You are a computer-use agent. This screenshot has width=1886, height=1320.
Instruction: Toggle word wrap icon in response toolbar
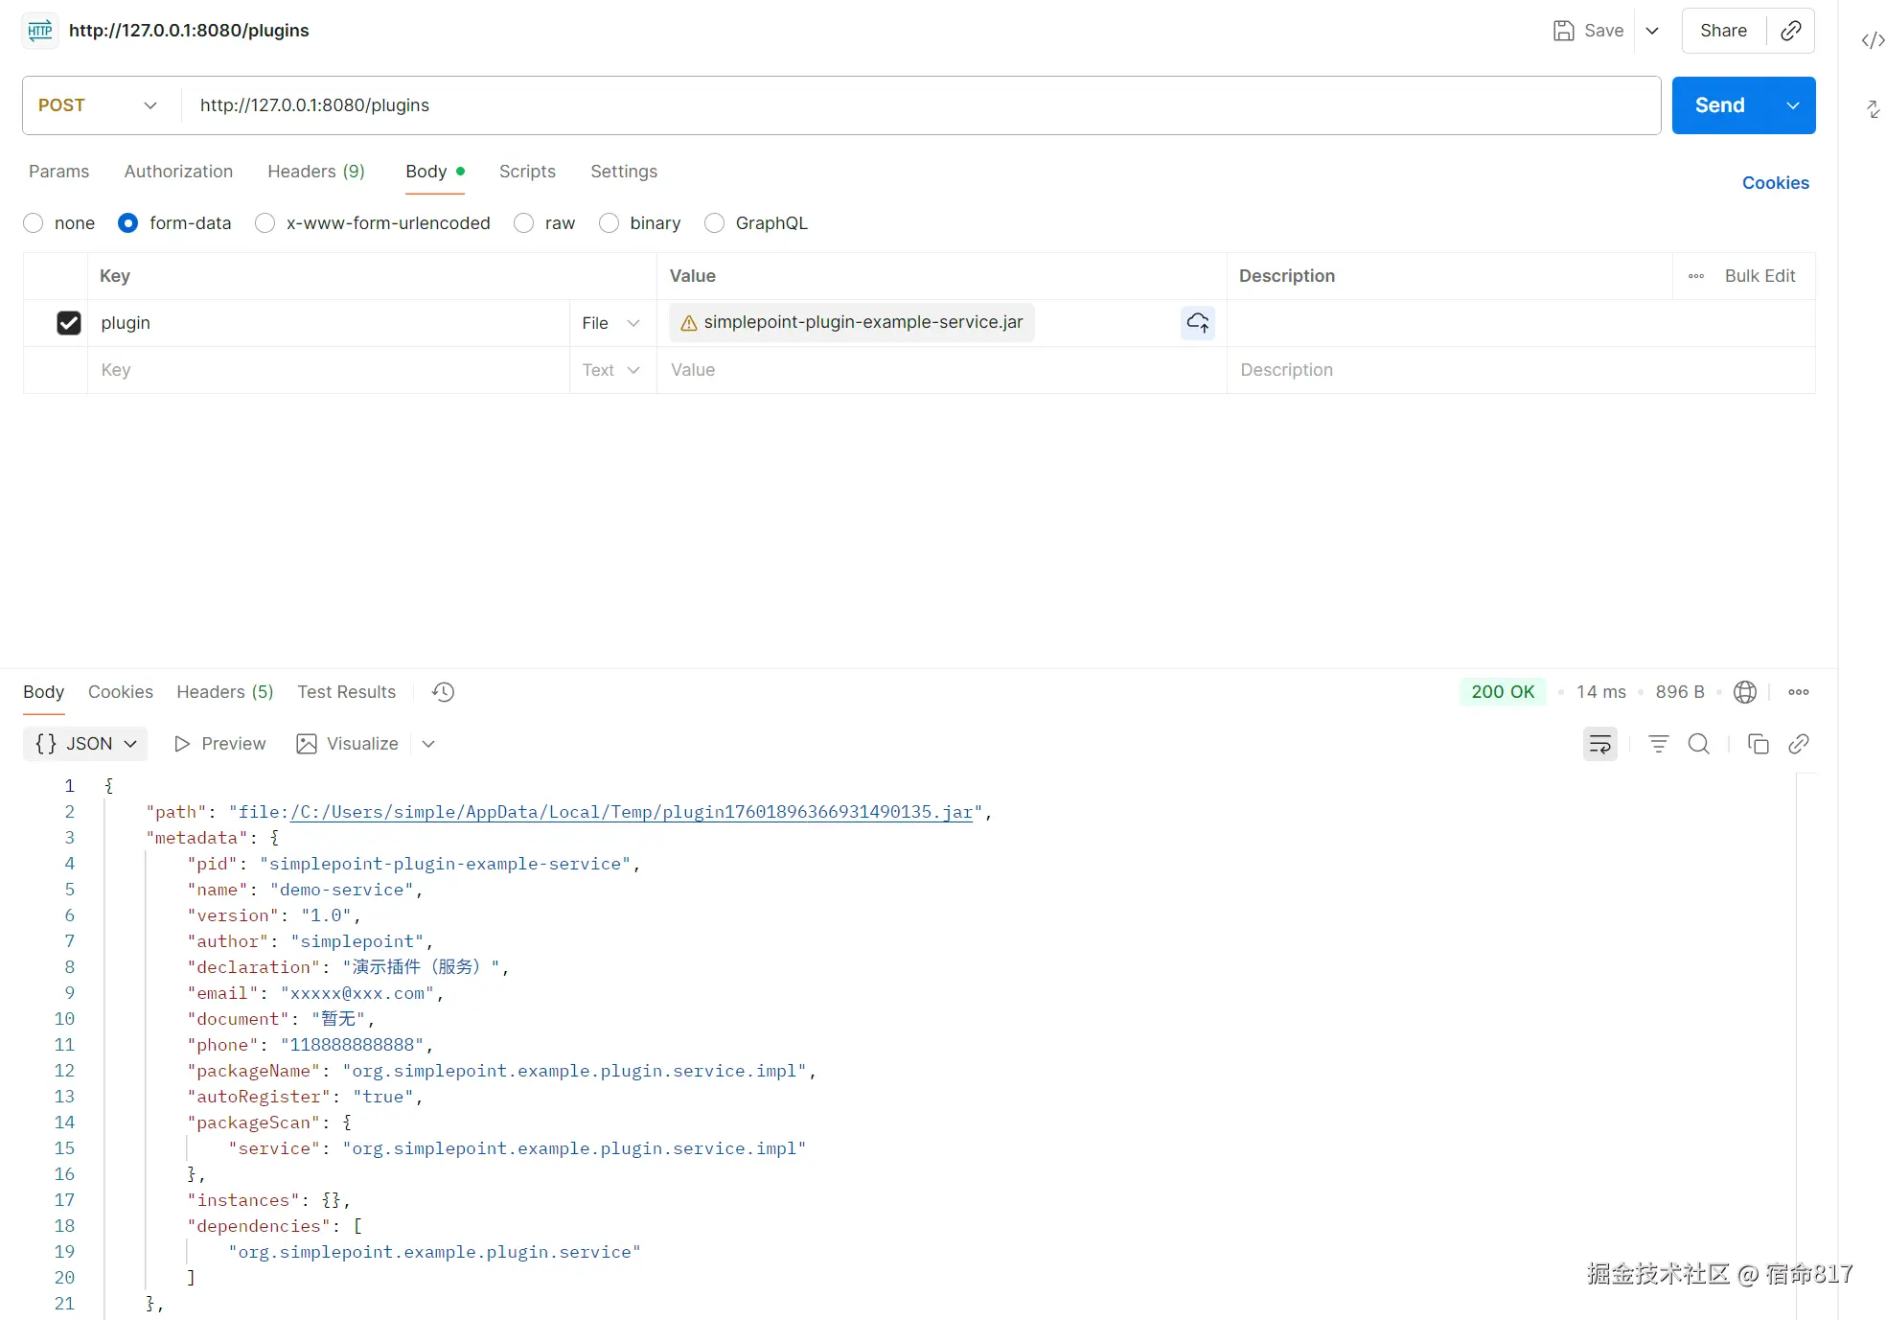pyautogui.click(x=1599, y=744)
